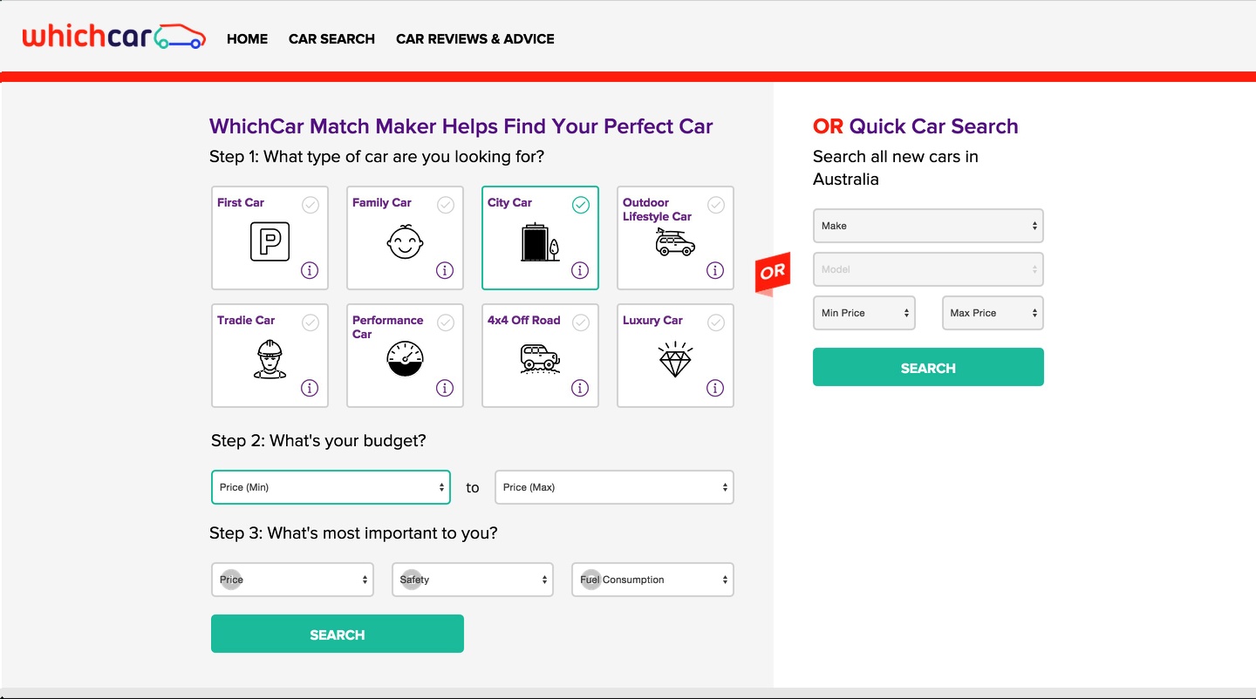Uncheck the City Car checkmark
Image resolution: width=1256 pixels, height=699 pixels.
click(x=581, y=205)
